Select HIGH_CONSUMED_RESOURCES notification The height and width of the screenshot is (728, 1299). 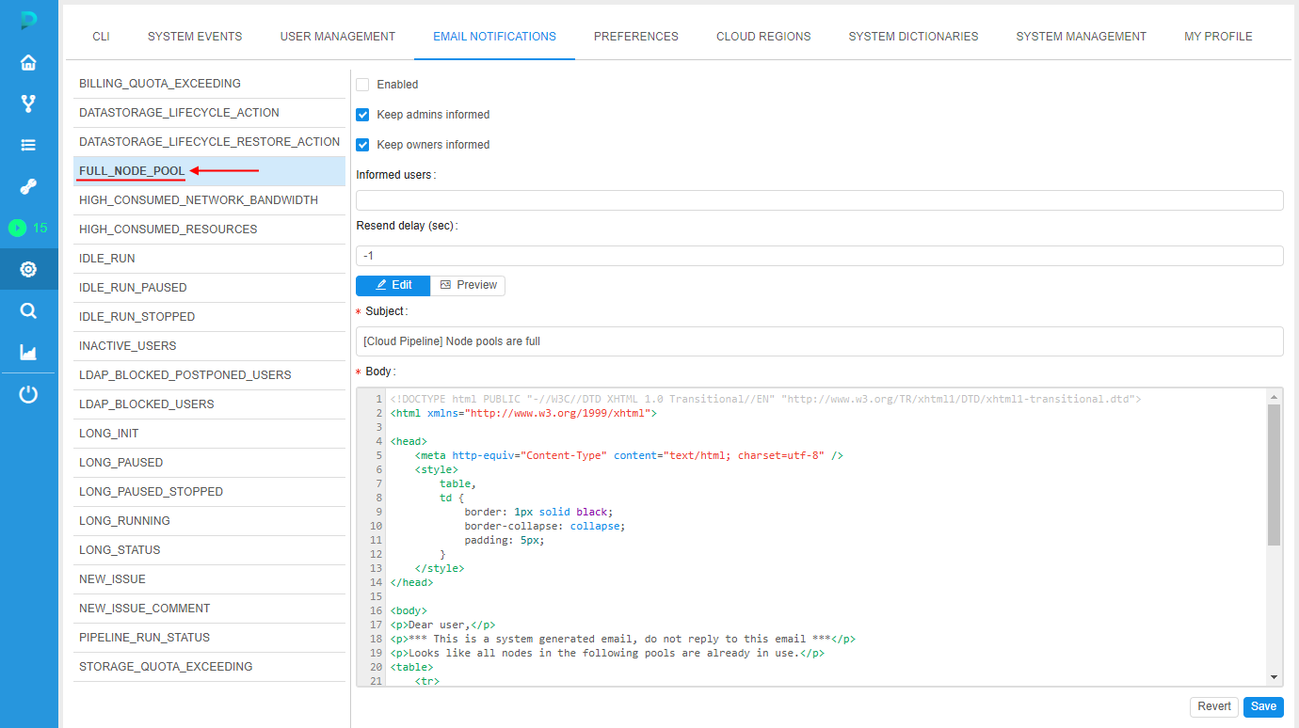click(209, 229)
